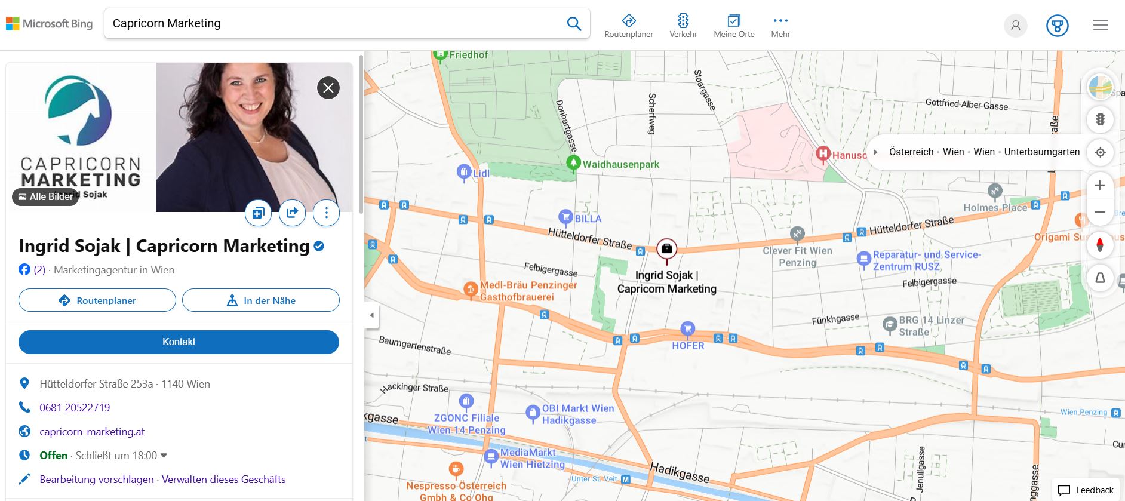This screenshot has height=501, width=1125.
Task: Click Friedhof green marker
Action: pos(440,55)
